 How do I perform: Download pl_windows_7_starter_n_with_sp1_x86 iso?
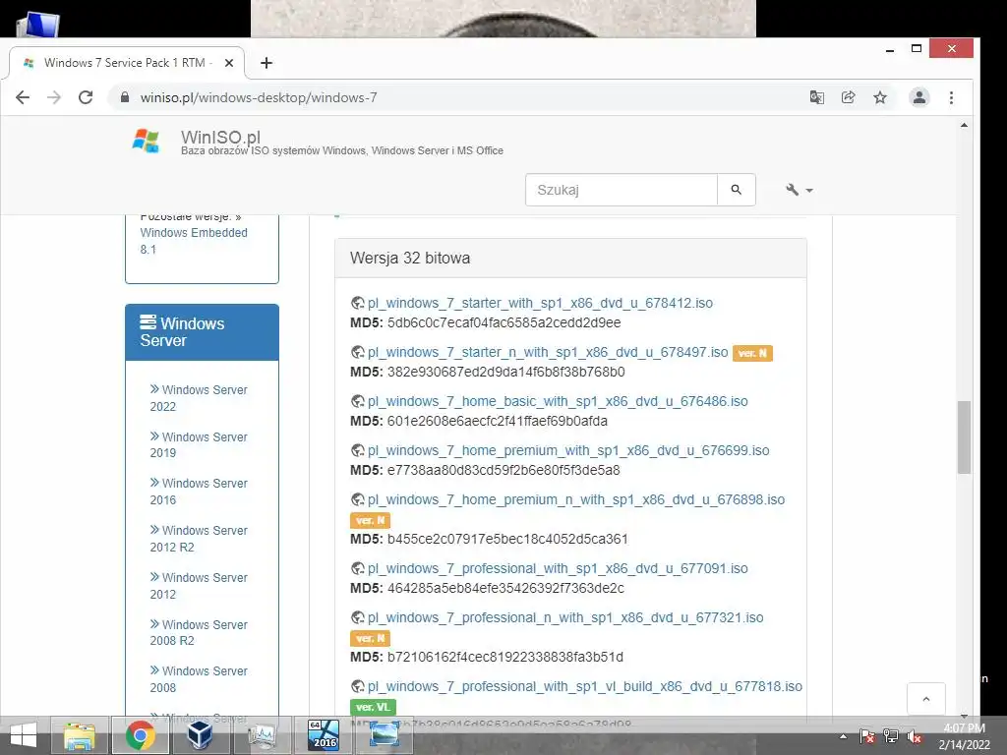pos(548,353)
